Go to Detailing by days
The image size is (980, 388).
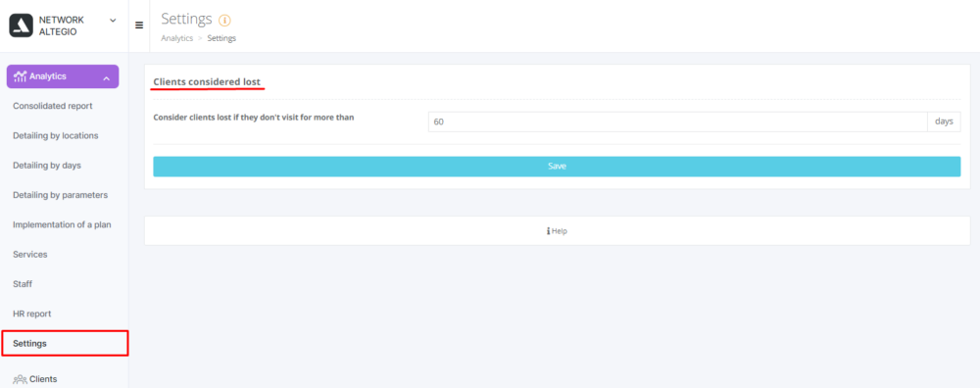[x=47, y=166]
